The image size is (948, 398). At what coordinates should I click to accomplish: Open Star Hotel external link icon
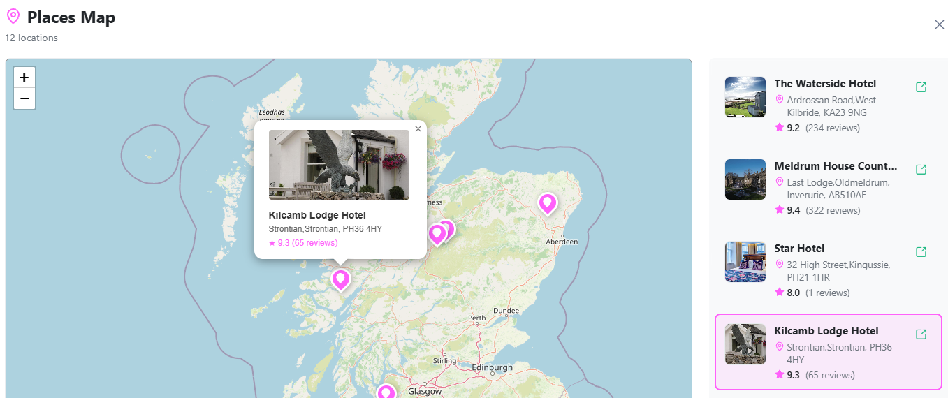pos(921,252)
